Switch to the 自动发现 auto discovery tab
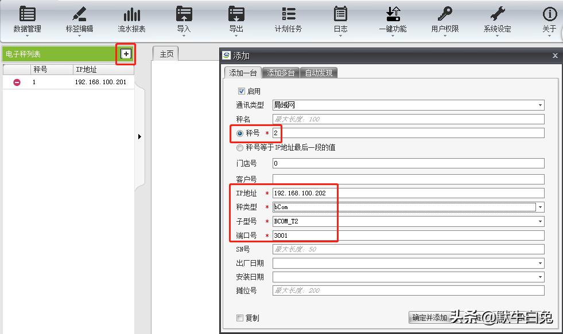Viewport: 563px width, 334px height. [319, 72]
